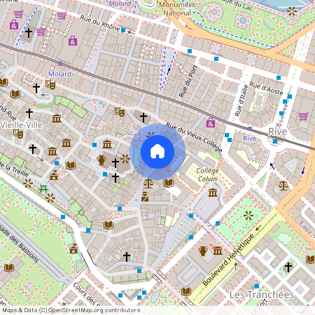Screen dimensions: 315x315
Task: Select the green picnic table icon
Action: [43, 189]
